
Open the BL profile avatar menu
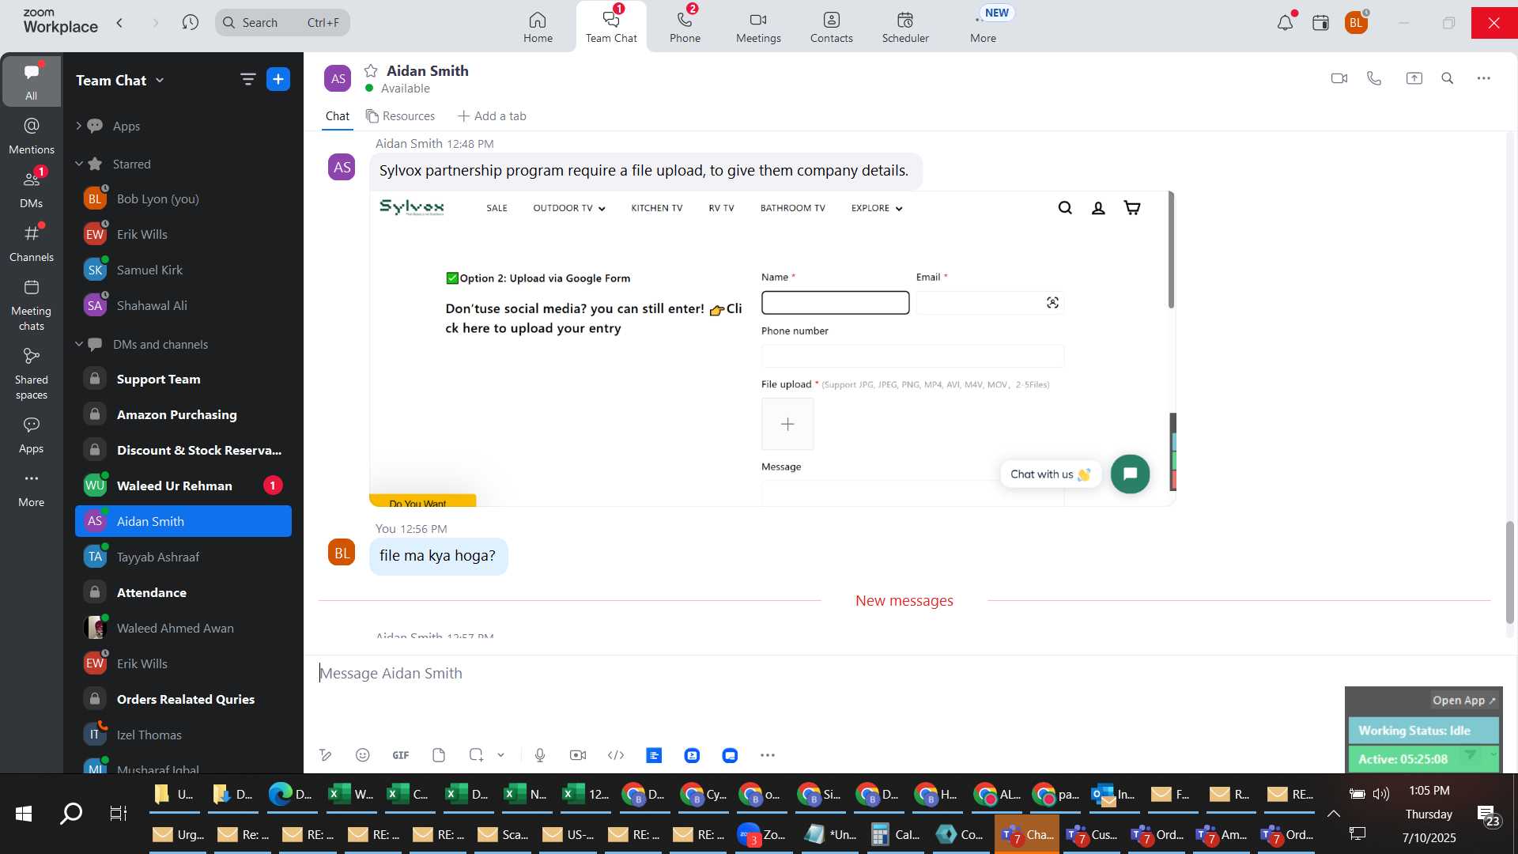click(x=1356, y=23)
